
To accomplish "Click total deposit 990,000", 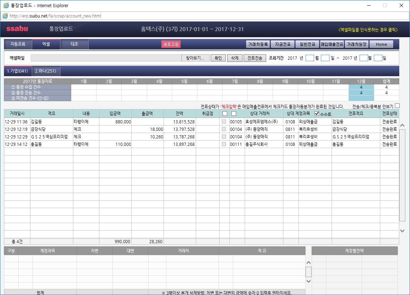I will [122, 242].
